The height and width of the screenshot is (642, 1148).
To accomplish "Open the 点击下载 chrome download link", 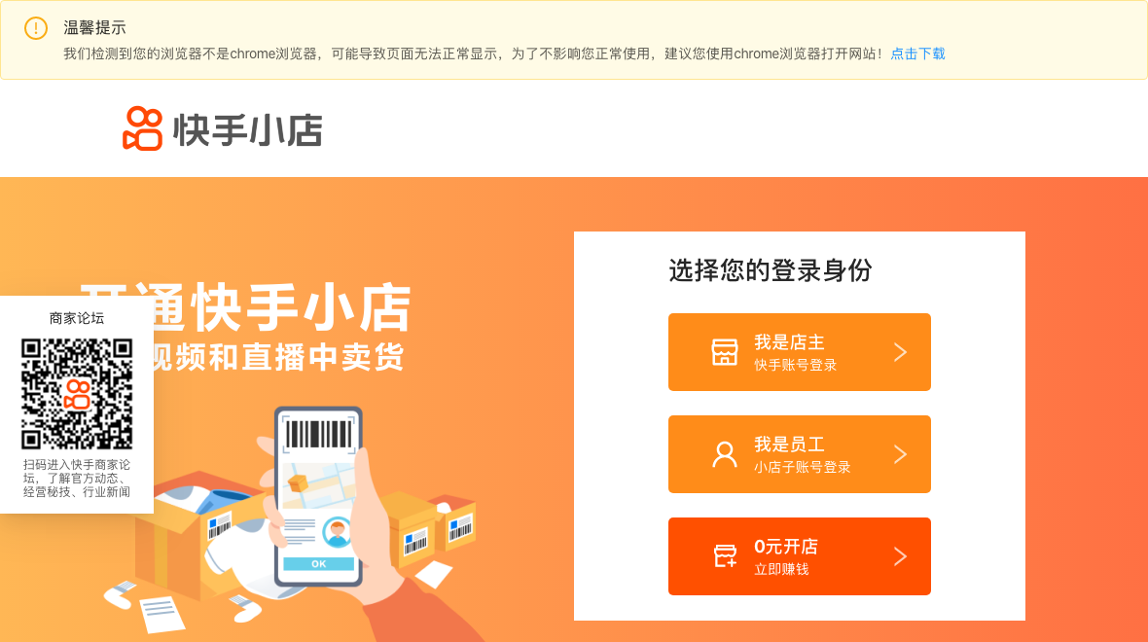I will (917, 53).
